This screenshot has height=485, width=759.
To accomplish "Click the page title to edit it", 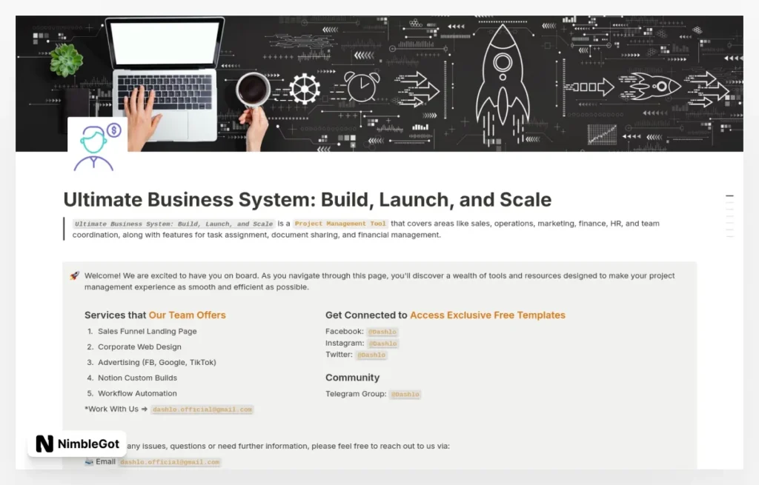I will (307, 199).
